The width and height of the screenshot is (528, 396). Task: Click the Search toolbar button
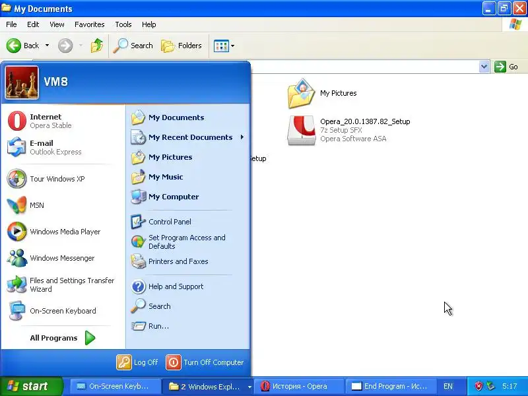click(133, 46)
